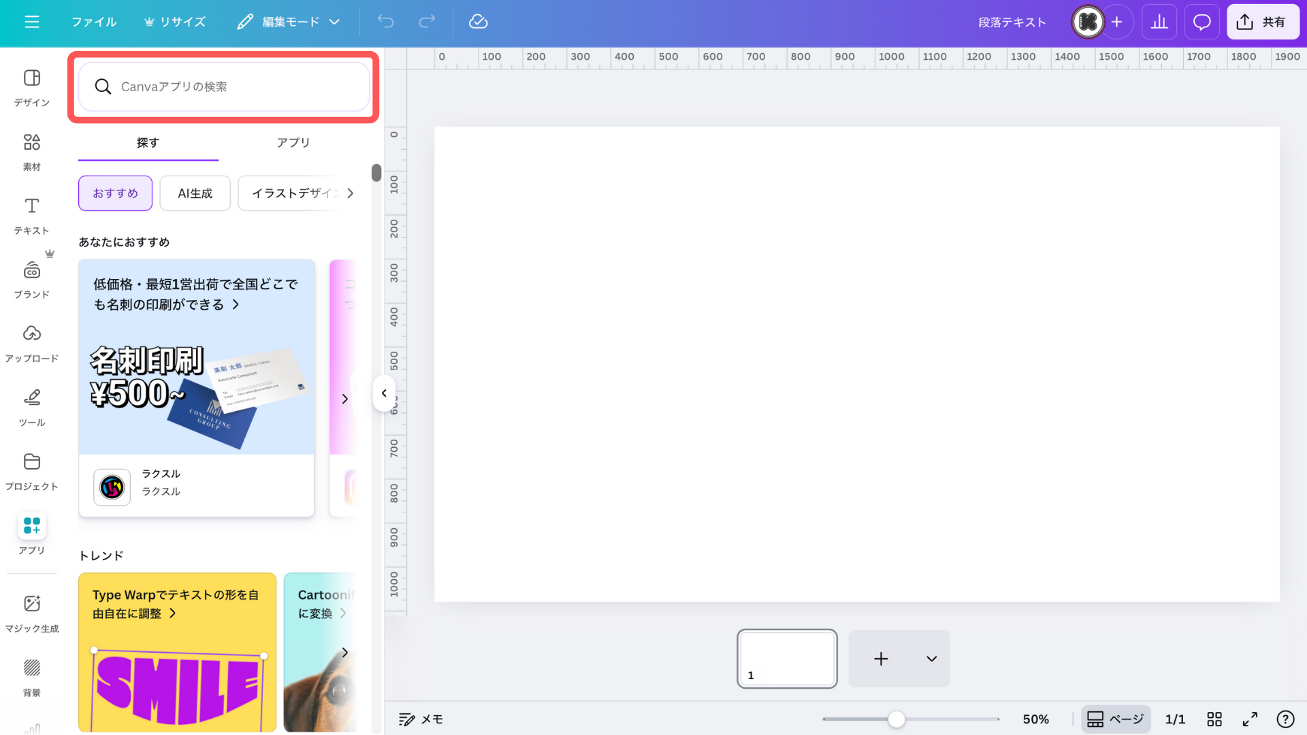Open the 名刺印刷 ラクスル promo card
1307x735 pixels.
click(196, 388)
